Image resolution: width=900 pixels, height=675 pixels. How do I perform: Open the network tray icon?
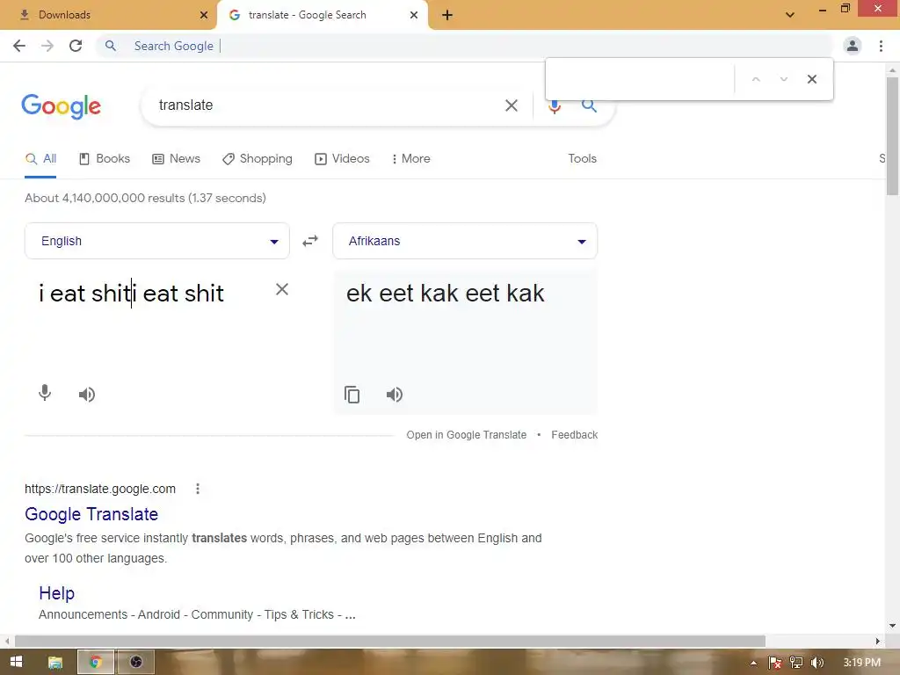(796, 663)
